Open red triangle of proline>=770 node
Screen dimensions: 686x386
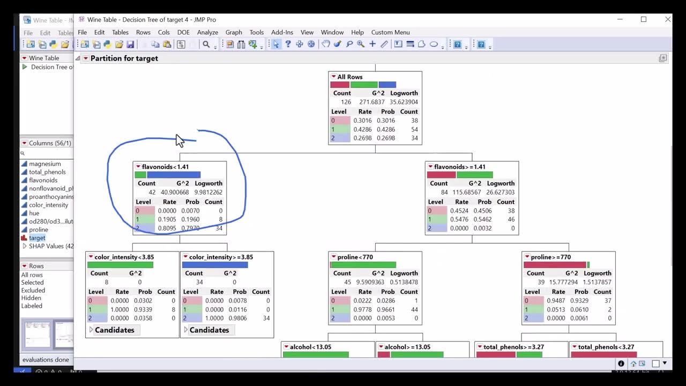pos(527,257)
